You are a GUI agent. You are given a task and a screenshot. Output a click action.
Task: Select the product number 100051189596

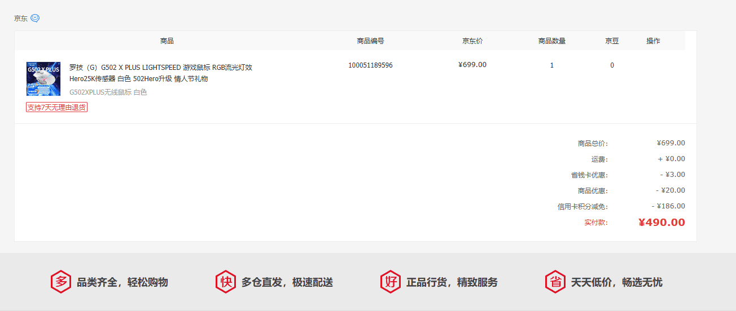(x=370, y=65)
